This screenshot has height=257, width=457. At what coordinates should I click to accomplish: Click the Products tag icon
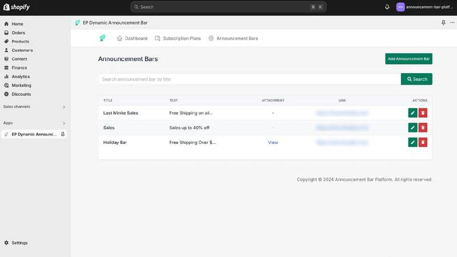pyautogui.click(x=6, y=41)
